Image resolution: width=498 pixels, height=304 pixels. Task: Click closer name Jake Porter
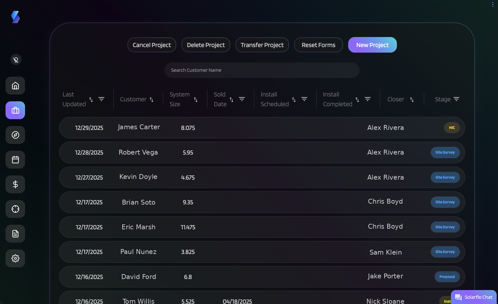pos(386,276)
